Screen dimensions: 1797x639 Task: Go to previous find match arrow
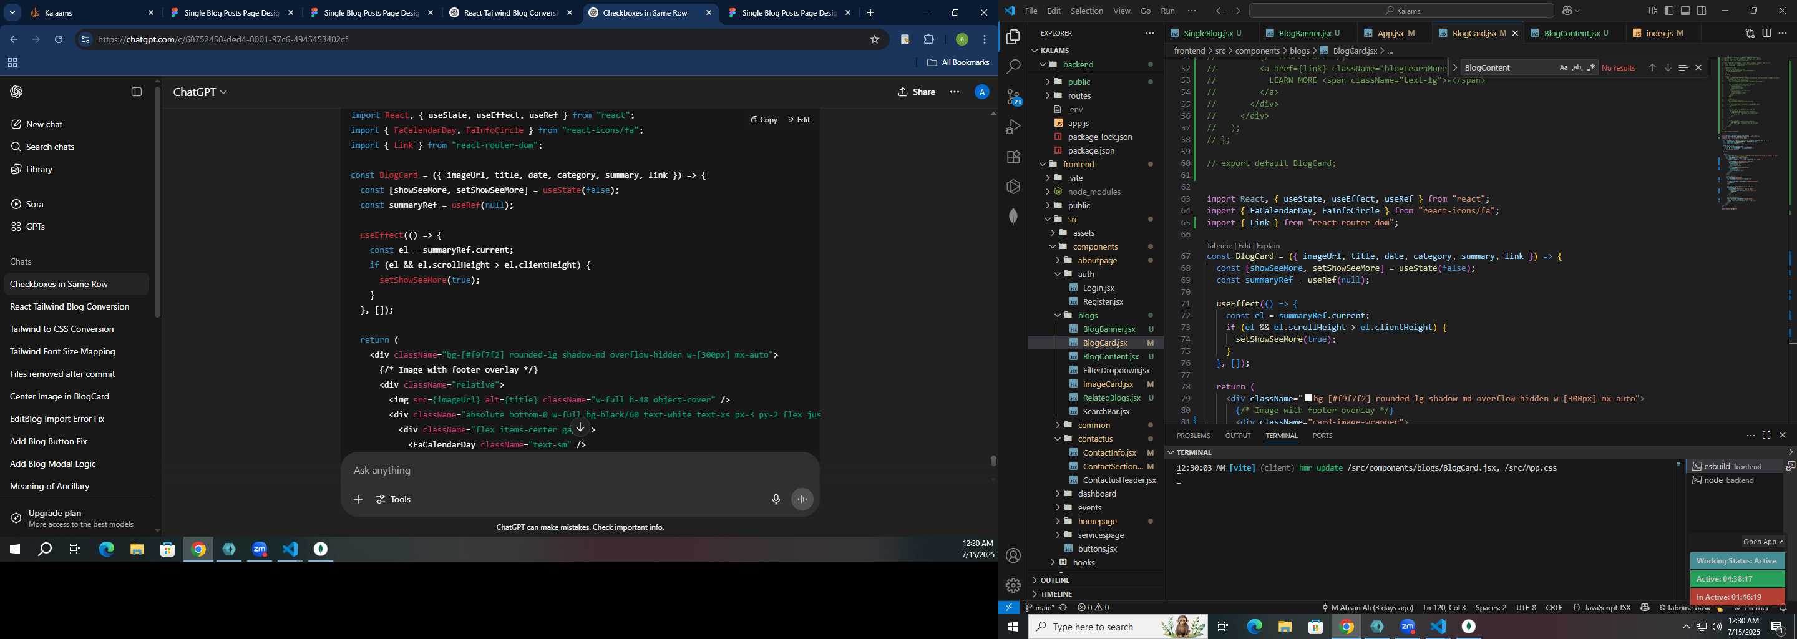(x=1652, y=67)
